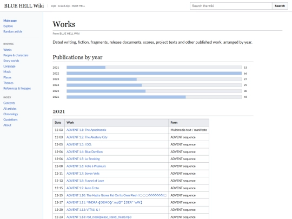
Task: Open Works in the Browse section
Action: tap(8, 50)
